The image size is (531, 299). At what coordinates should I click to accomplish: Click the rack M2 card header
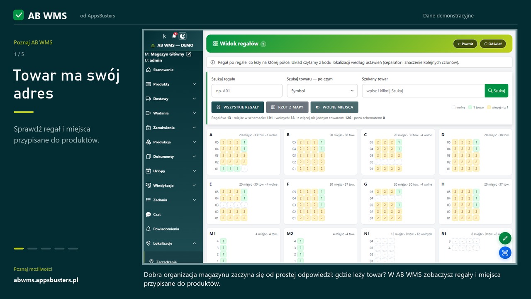click(x=321, y=234)
